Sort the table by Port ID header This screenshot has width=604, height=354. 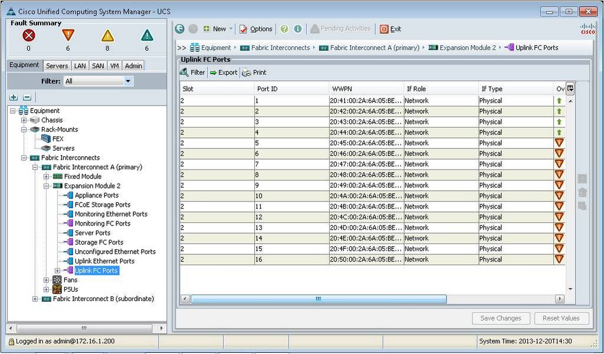(291, 89)
